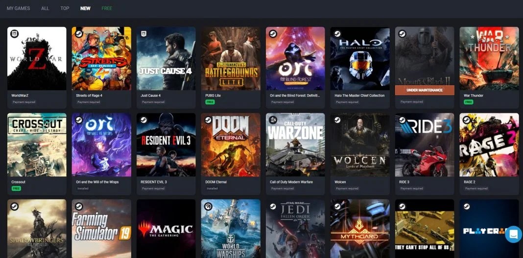Click the Steam icon on RAGE 2 cover

pyautogui.click(x=467, y=120)
